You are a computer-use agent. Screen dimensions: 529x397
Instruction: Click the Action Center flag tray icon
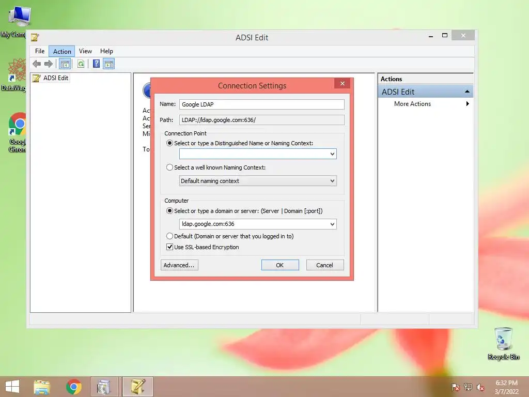click(456, 387)
